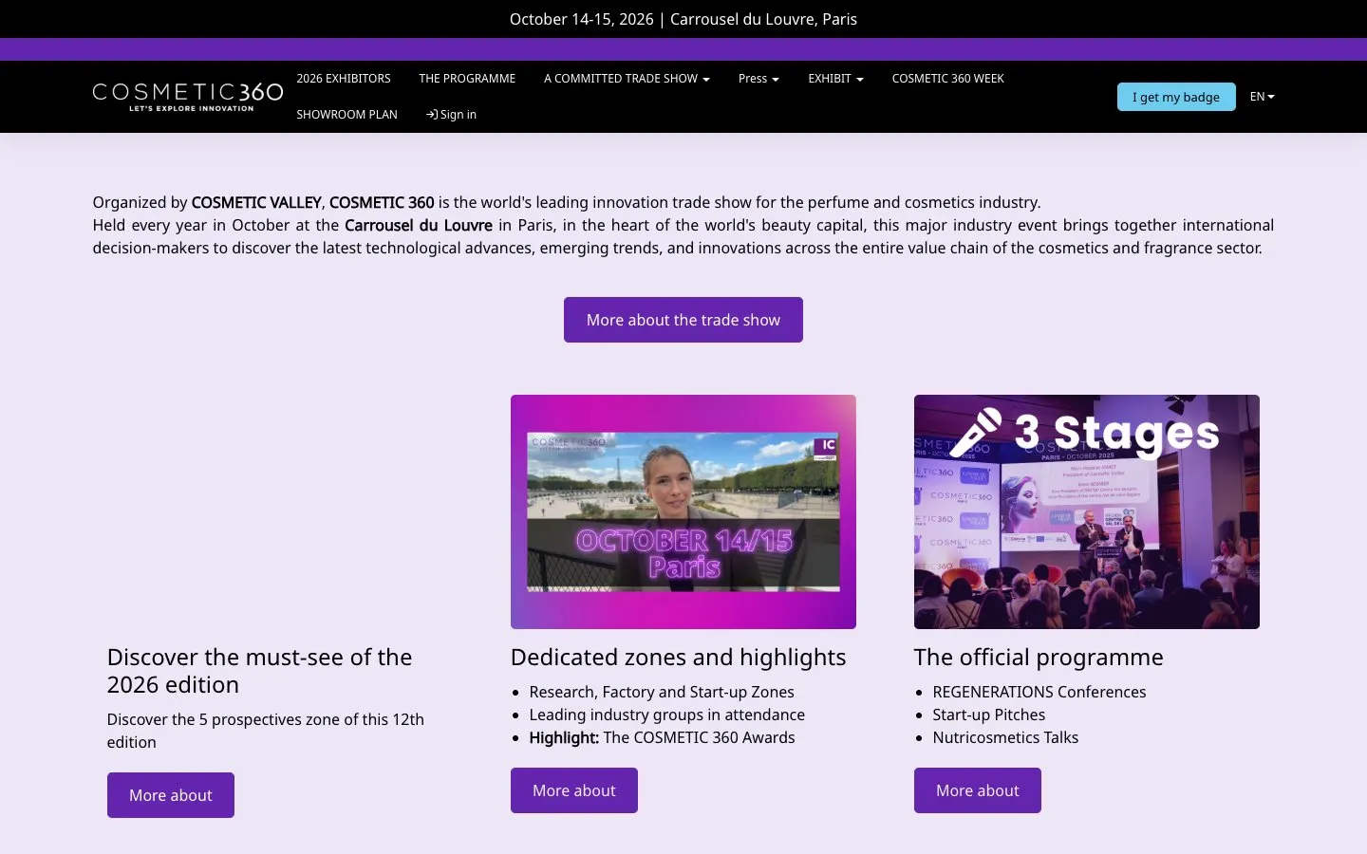Click the Nutricosmetics Talks list item
Viewport: 1367px width, 854px height.
tap(1005, 737)
